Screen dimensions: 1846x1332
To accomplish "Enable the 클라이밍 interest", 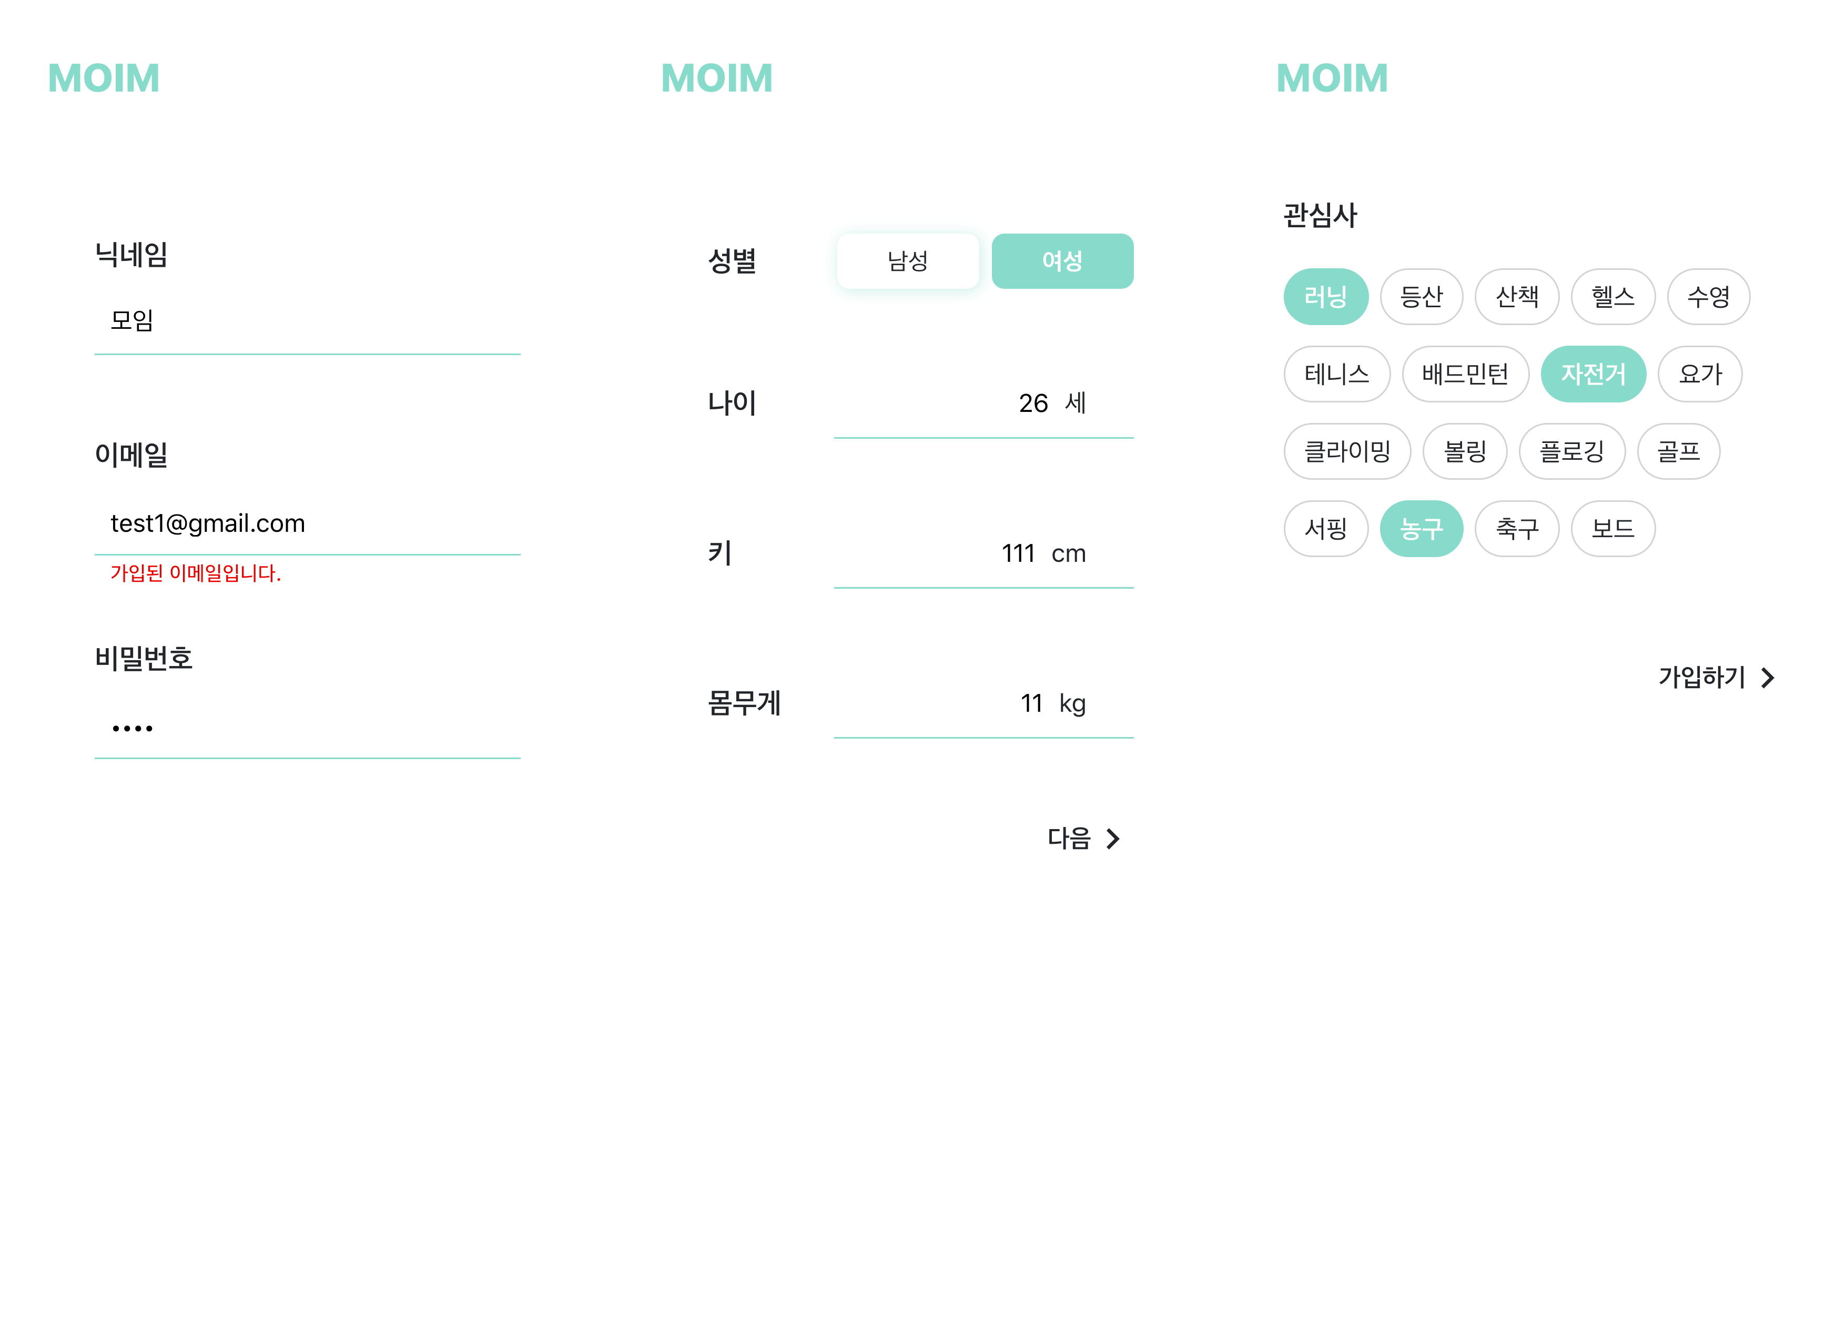I will [1347, 451].
